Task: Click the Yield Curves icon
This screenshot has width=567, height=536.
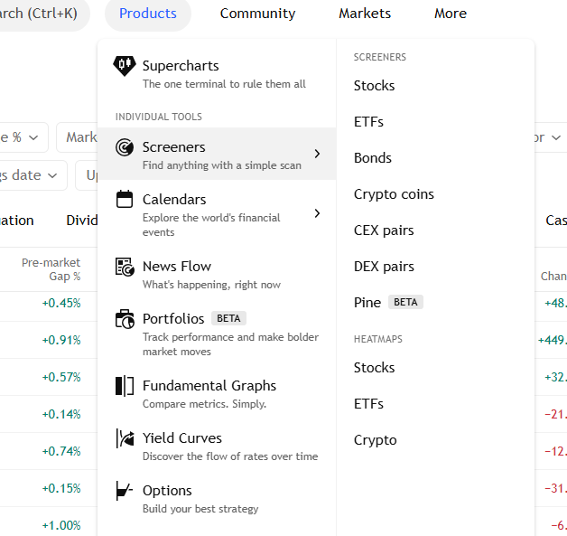Action: point(125,438)
